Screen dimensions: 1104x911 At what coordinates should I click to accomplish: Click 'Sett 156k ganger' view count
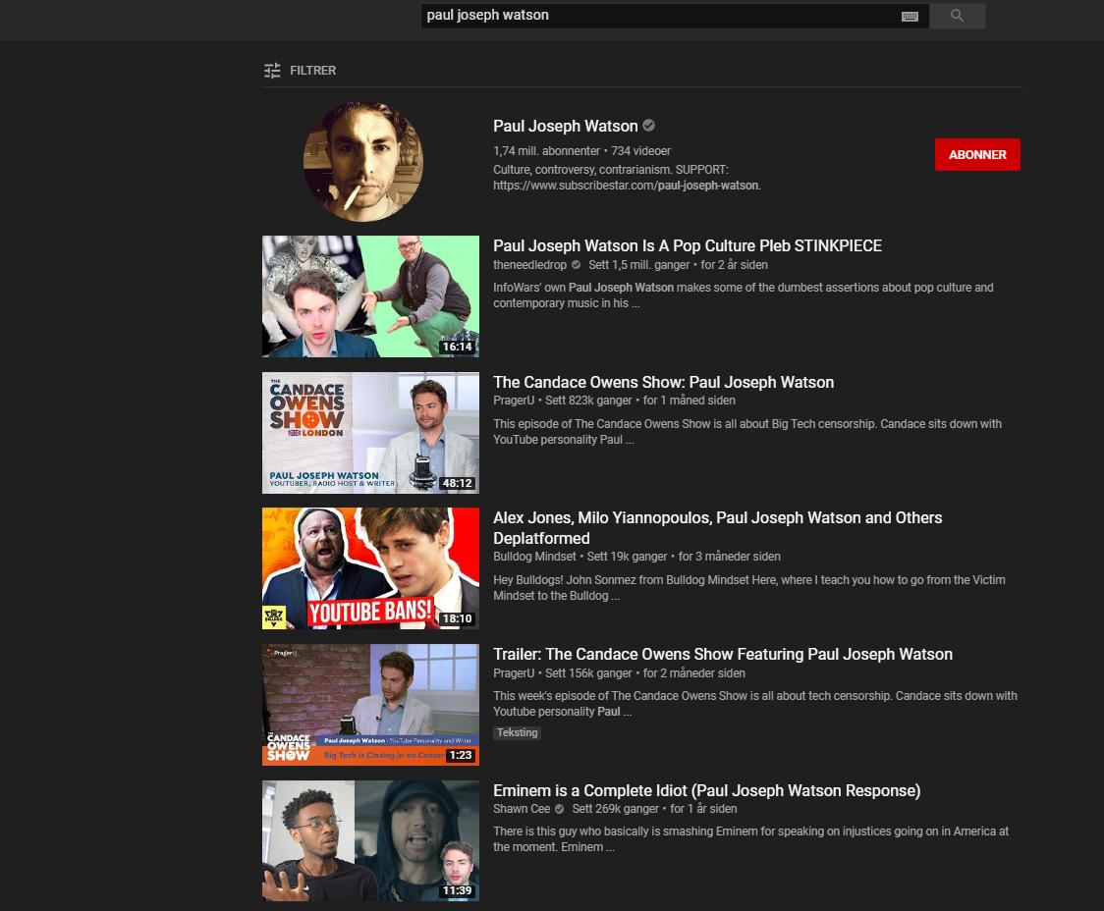[x=588, y=673]
